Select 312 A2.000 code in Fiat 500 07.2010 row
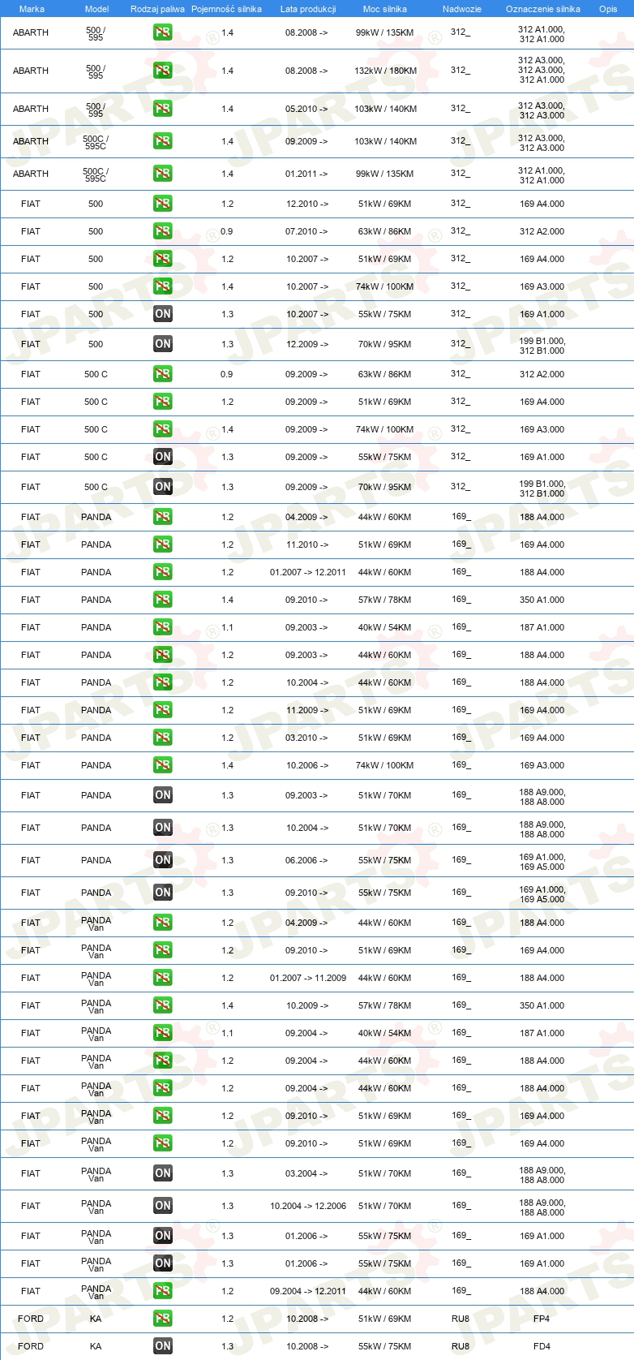The width and height of the screenshot is (634, 1360). pos(542,231)
